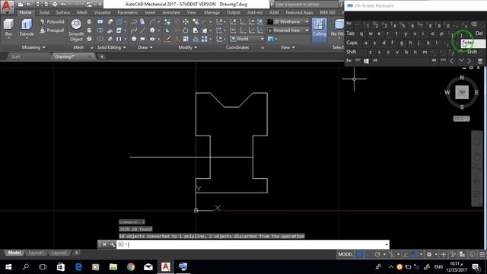Toggle left Shift on On-Screen Keyboard
487x274 pixels.
point(352,52)
